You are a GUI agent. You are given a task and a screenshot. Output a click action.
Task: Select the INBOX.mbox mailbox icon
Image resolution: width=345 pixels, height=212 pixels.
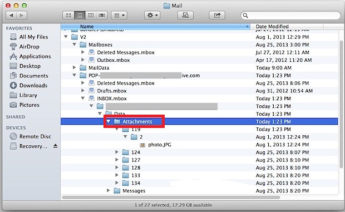91,98
